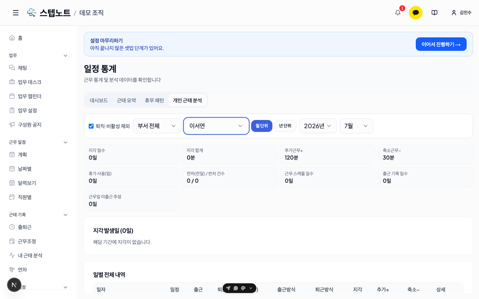
Task: Click the 연차(전일) / 반차 건수 card
Action: click(x=229, y=178)
